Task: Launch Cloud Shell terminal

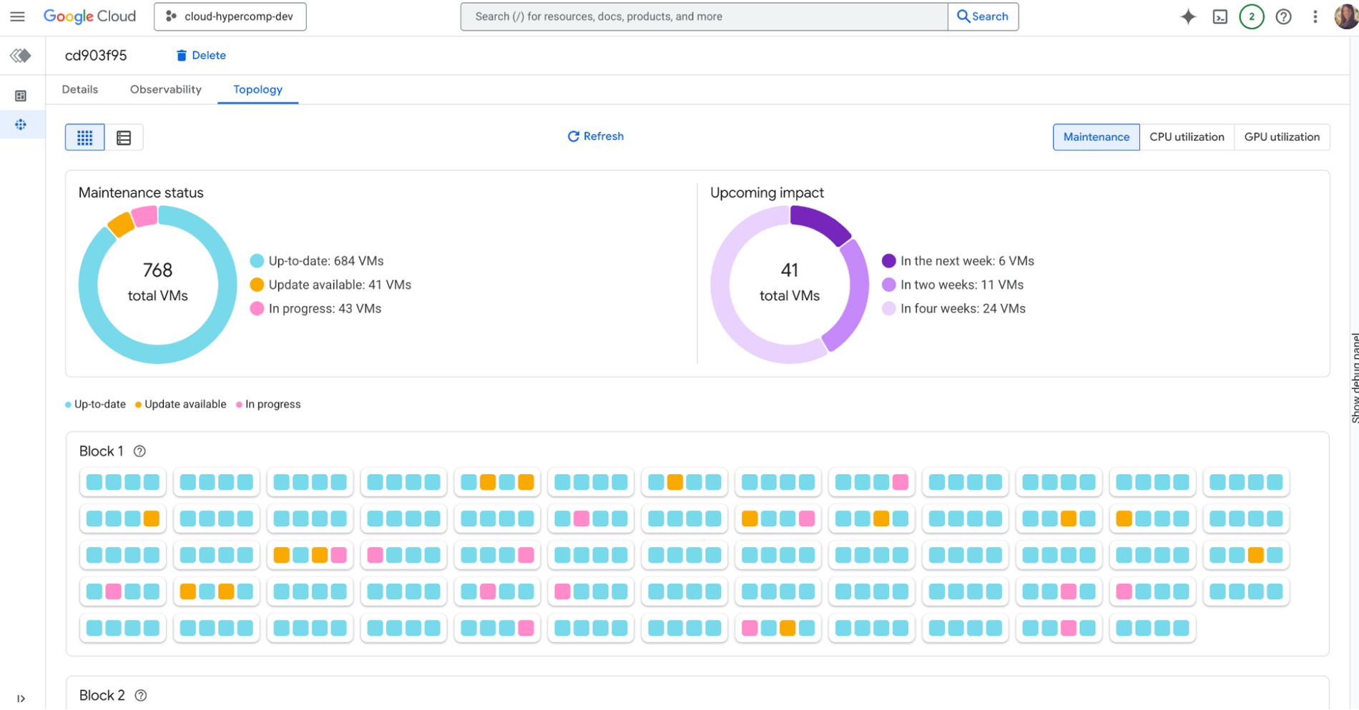Action: [1220, 16]
